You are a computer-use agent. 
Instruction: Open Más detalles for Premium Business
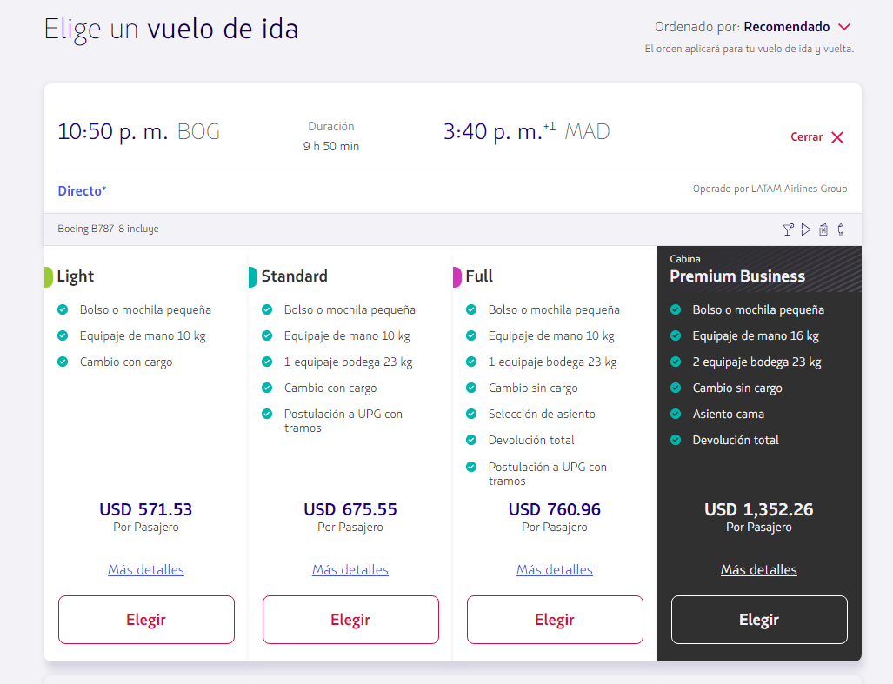pos(758,569)
